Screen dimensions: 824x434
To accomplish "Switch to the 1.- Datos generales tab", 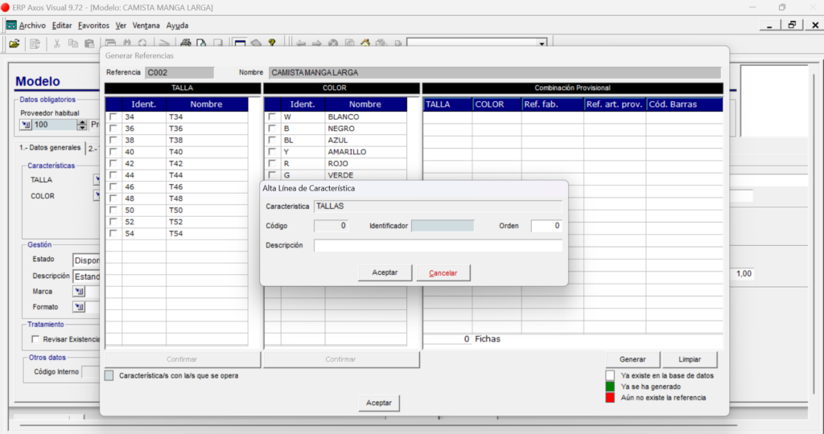I will tap(50, 148).
